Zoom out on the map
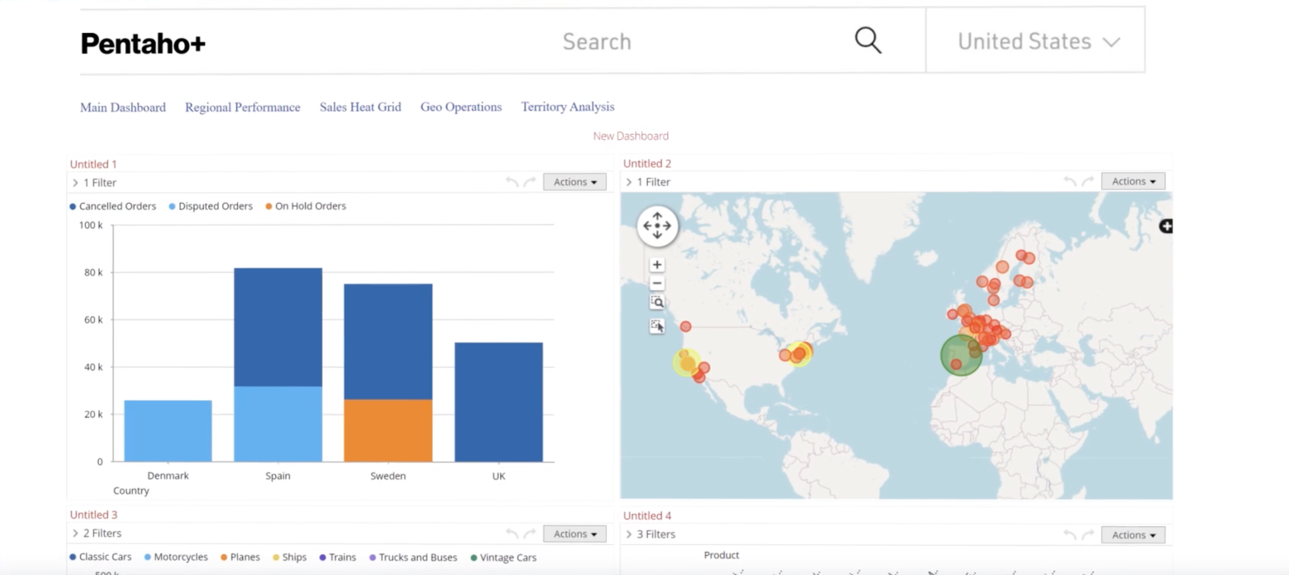Screen dimensions: 1289x575 click(x=657, y=283)
